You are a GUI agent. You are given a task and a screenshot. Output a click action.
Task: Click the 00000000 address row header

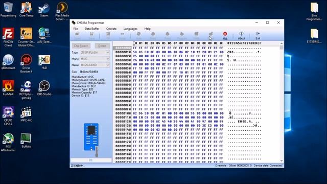(123, 48)
